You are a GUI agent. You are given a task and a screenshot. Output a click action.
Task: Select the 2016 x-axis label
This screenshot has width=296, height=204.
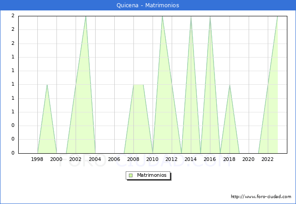click(210, 159)
